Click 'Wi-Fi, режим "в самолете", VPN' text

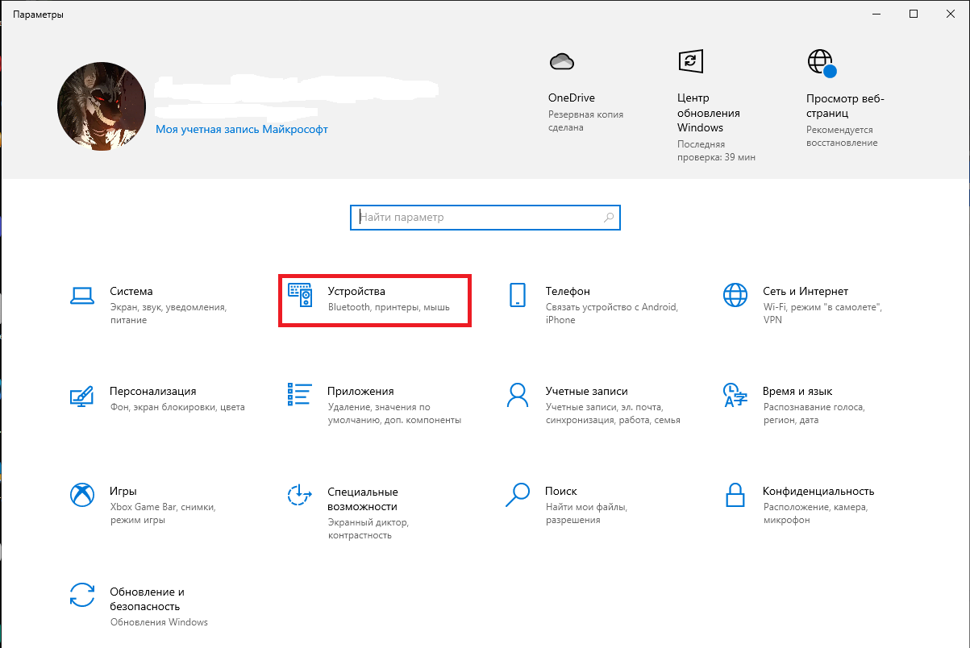tap(823, 314)
